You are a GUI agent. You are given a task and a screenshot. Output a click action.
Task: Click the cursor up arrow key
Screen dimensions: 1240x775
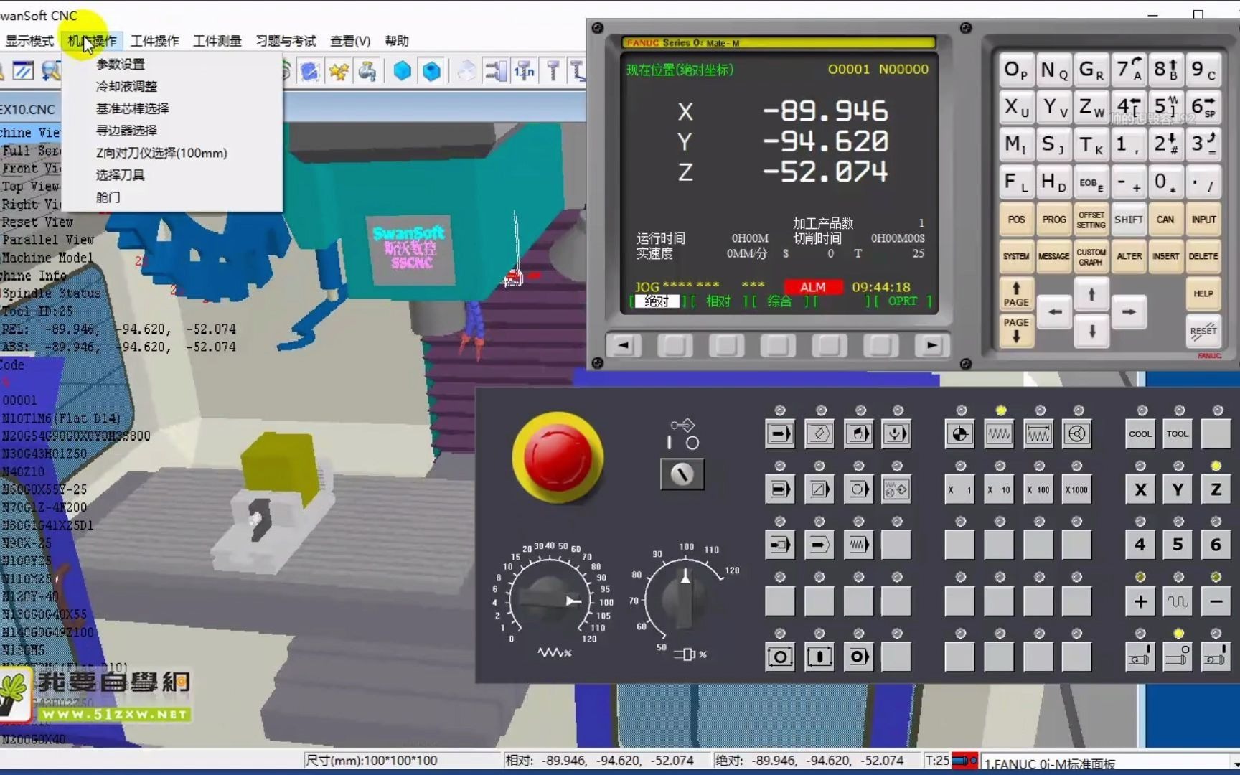point(1091,294)
